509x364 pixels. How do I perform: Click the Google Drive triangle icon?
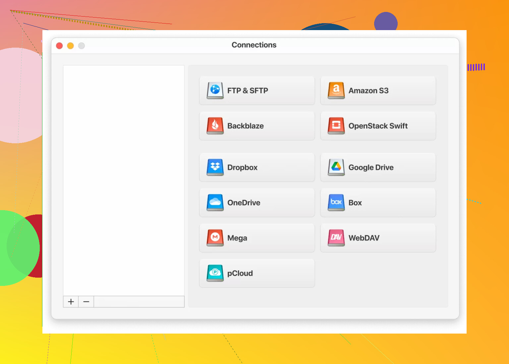[x=336, y=167]
